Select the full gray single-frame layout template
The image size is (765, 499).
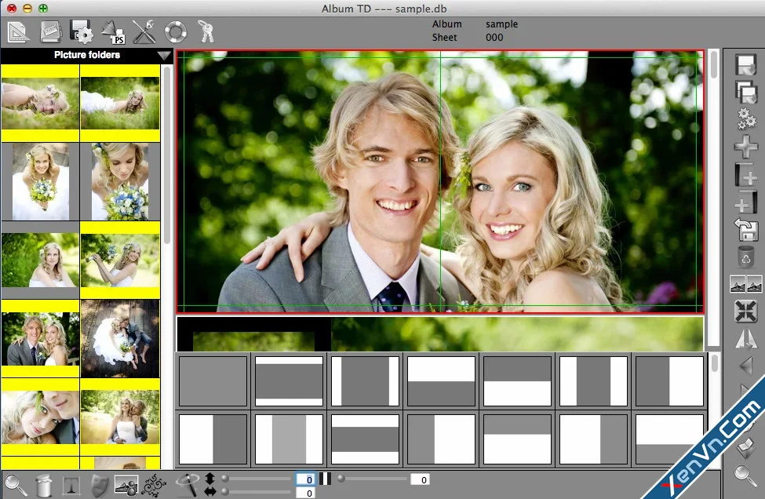pos(213,381)
